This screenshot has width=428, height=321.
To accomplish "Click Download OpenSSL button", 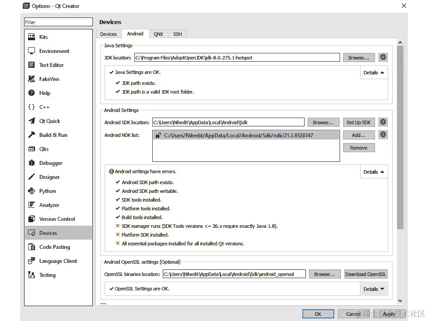I will pyautogui.click(x=366, y=274).
